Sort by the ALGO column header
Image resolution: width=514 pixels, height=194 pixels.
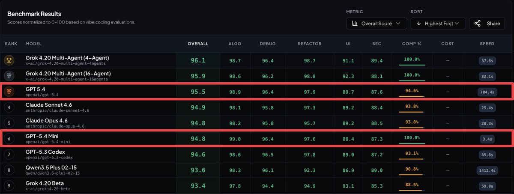tap(235, 44)
